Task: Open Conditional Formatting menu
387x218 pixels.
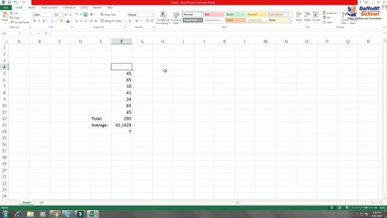Action: 163,18
